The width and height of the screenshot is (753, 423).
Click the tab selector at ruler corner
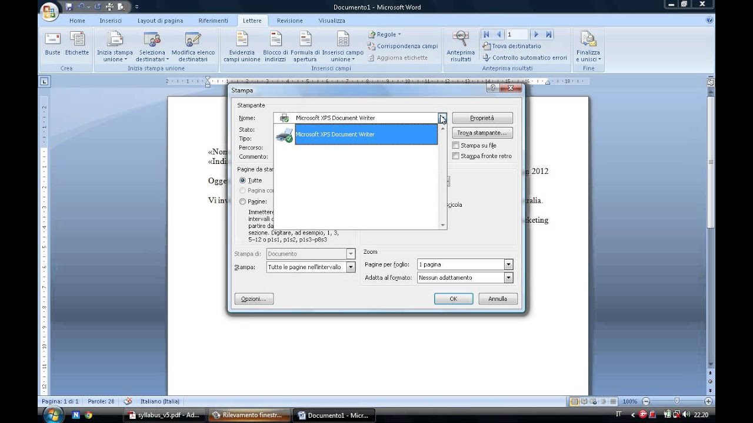point(45,82)
